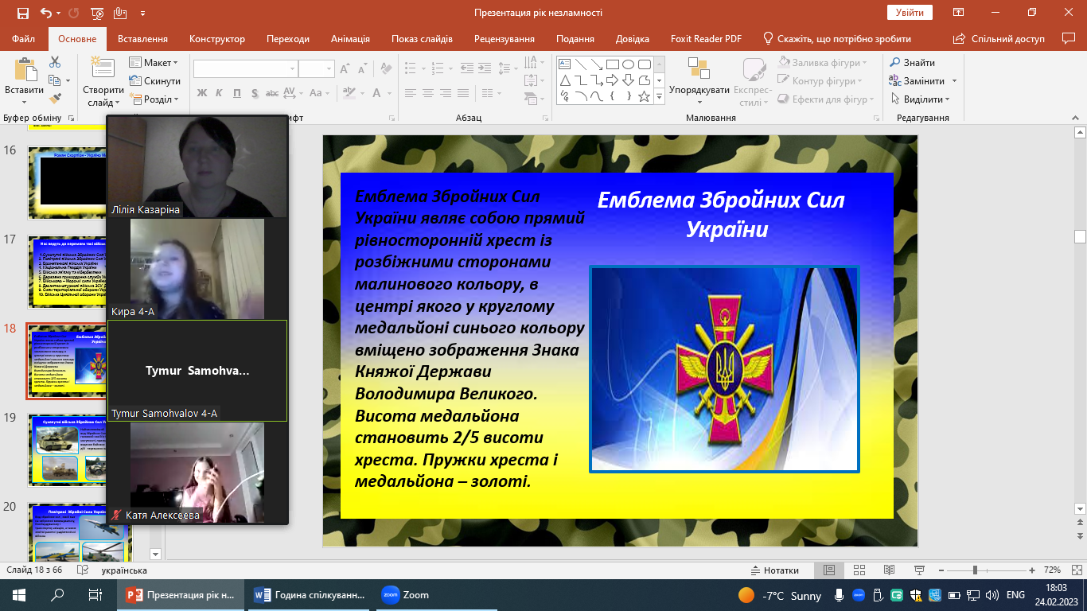Start slideshow from beginning via quick access icon
This screenshot has height=611, width=1087.
pos(97,13)
